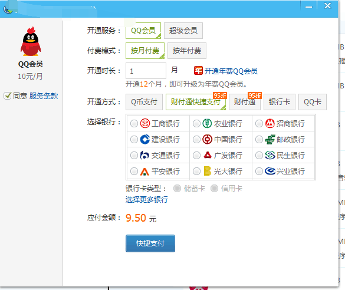The image size is (345, 290).
Task: Switch to QQ卡 payment method
Action: [313, 102]
